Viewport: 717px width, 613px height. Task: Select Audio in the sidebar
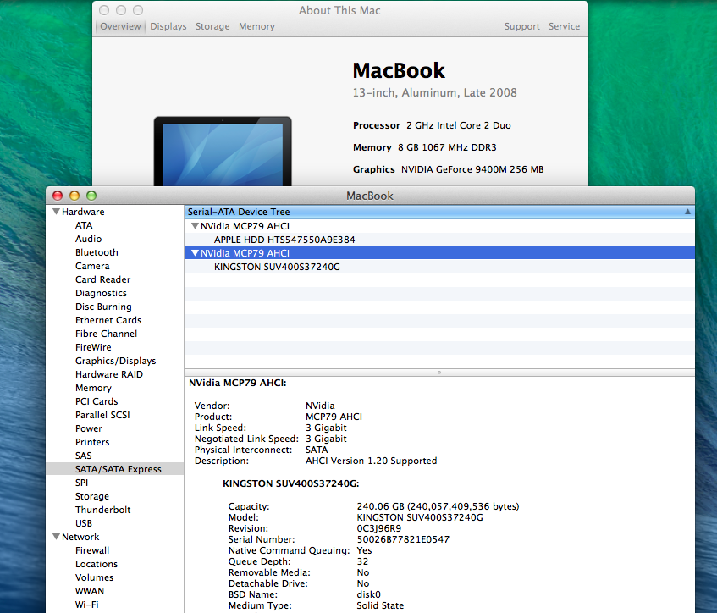click(x=88, y=239)
